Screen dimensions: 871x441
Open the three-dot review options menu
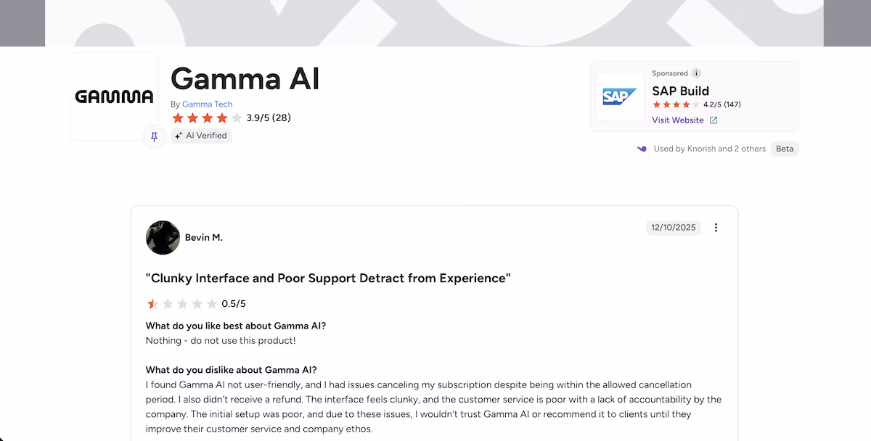click(x=716, y=228)
